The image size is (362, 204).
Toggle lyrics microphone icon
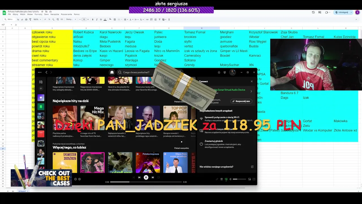[x=217, y=179]
